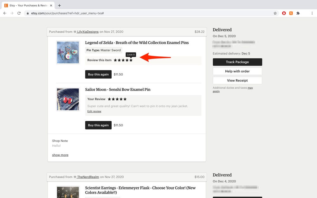This screenshot has width=317, height=198.
Task: Open TheNerdRealm shop link
Action: point(88,177)
